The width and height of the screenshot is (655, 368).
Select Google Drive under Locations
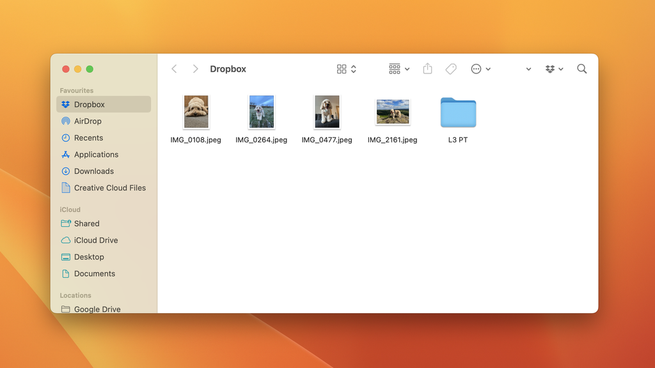[97, 309]
